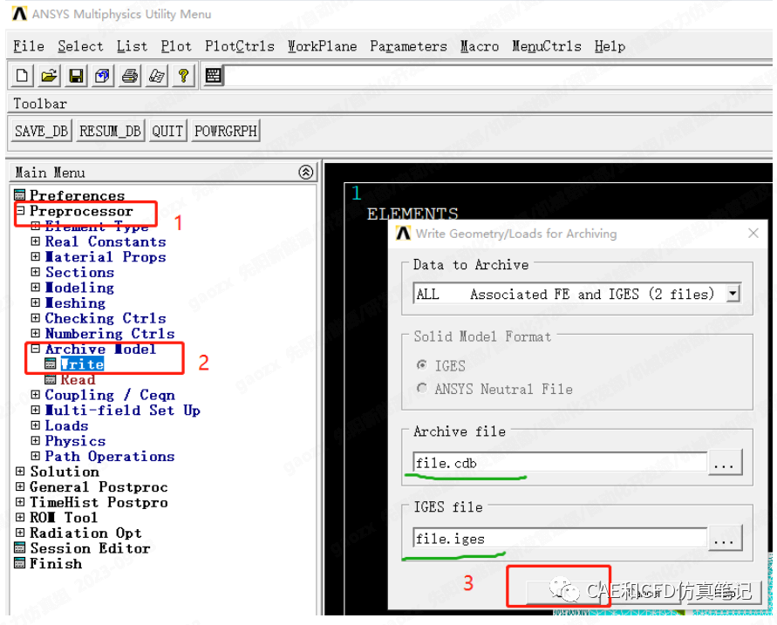Click the IGES file name field

tap(560, 538)
